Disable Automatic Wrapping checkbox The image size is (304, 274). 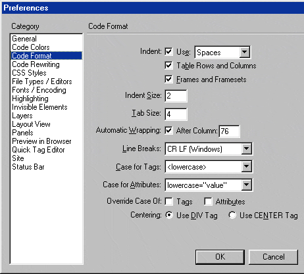click(168, 131)
